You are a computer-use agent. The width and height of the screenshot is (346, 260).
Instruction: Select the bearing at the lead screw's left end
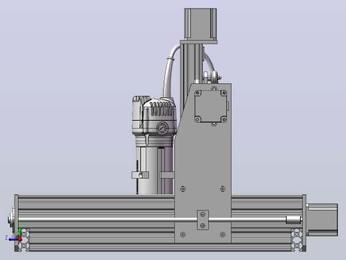pyautogui.click(x=11, y=220)
